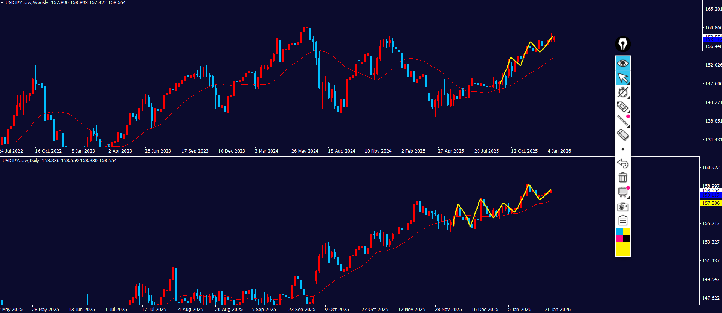The width and height of the screenshot is (722, 313).
Task: Click the crossed-out stopwatch icon
Action: 622,92
